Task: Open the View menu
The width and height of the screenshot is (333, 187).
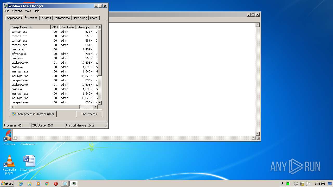Action: pyautogui.click(x=28, y=11)
